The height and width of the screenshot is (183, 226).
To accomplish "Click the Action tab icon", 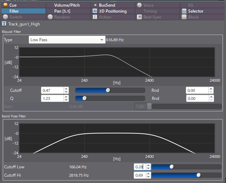I will tap(95, 17).
